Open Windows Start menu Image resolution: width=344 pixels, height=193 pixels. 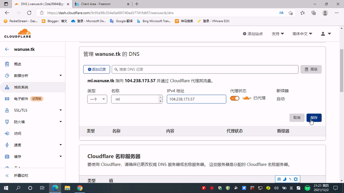tap(6, 188)
